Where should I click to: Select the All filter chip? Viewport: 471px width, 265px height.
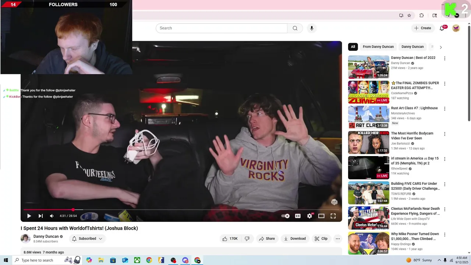(353, 47)
